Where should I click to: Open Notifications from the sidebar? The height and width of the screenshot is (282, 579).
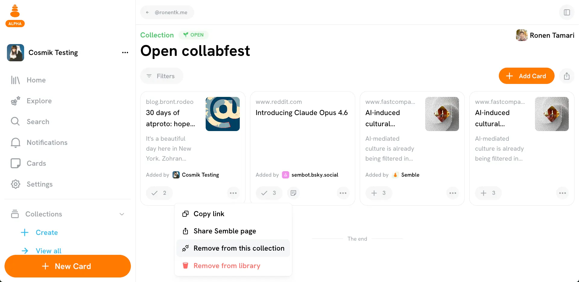coord(47,143)
